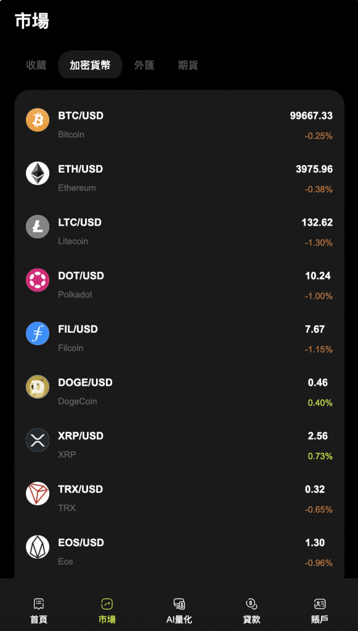Switch to the 收藏 favorites tab
The height and width of the screenshot is (631, 358).
pos(35,65)
